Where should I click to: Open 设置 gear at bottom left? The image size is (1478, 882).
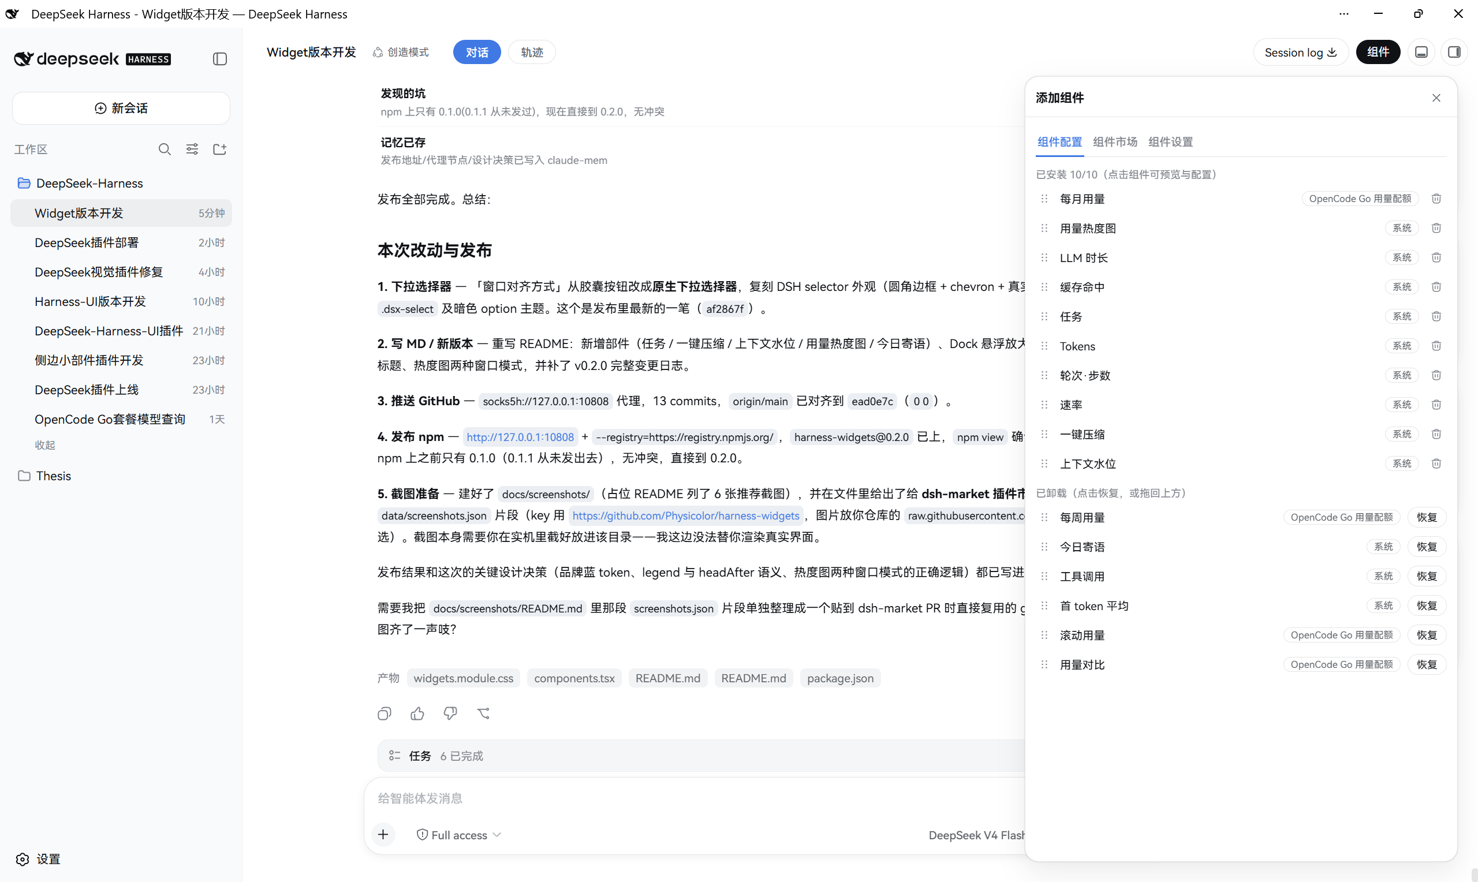point(38,859)
